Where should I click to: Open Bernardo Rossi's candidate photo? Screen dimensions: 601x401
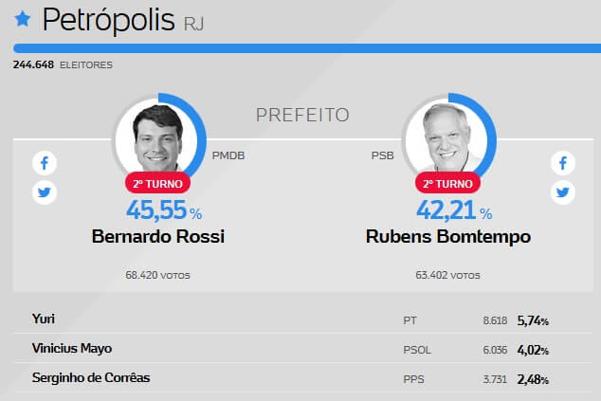[x=157, y=138]
